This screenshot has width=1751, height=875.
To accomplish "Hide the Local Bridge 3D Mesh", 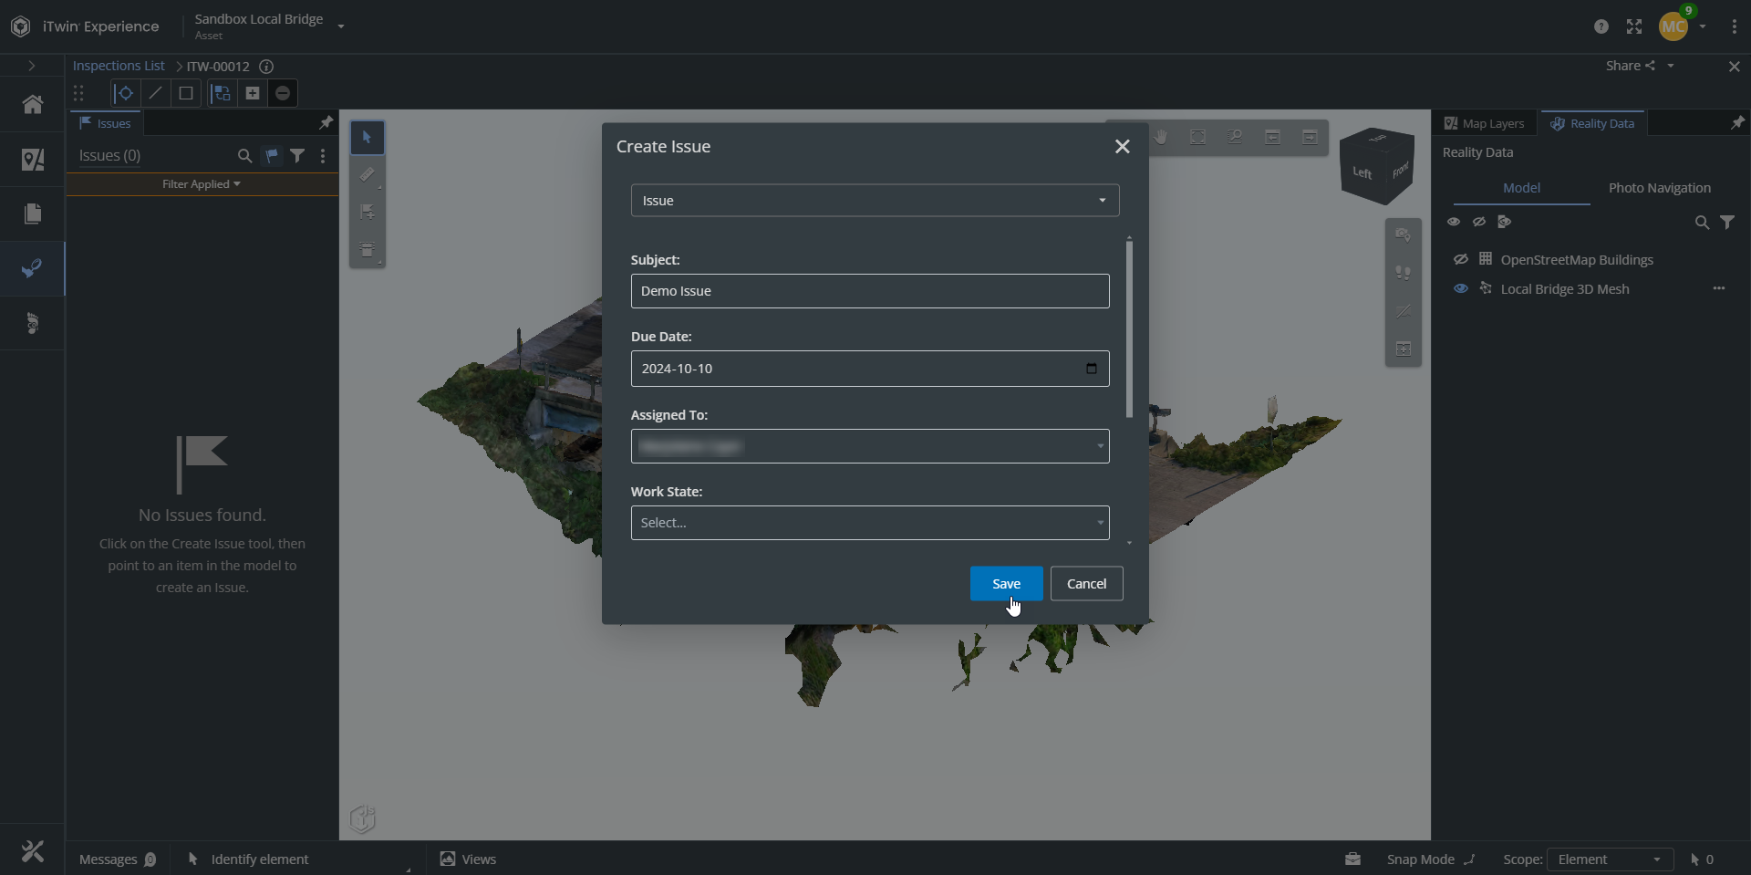I will click(1460, 289).
